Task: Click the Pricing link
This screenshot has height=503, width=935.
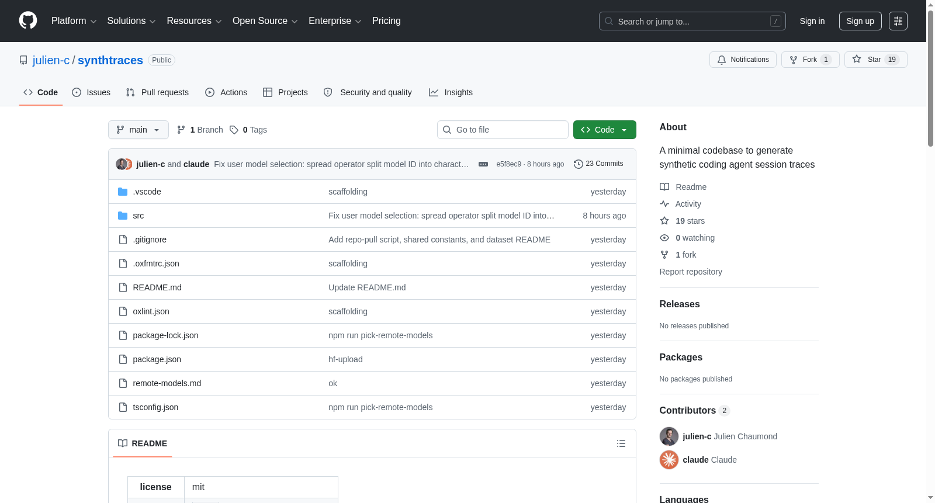Action: pyautogui.click(x=386, y=21)
